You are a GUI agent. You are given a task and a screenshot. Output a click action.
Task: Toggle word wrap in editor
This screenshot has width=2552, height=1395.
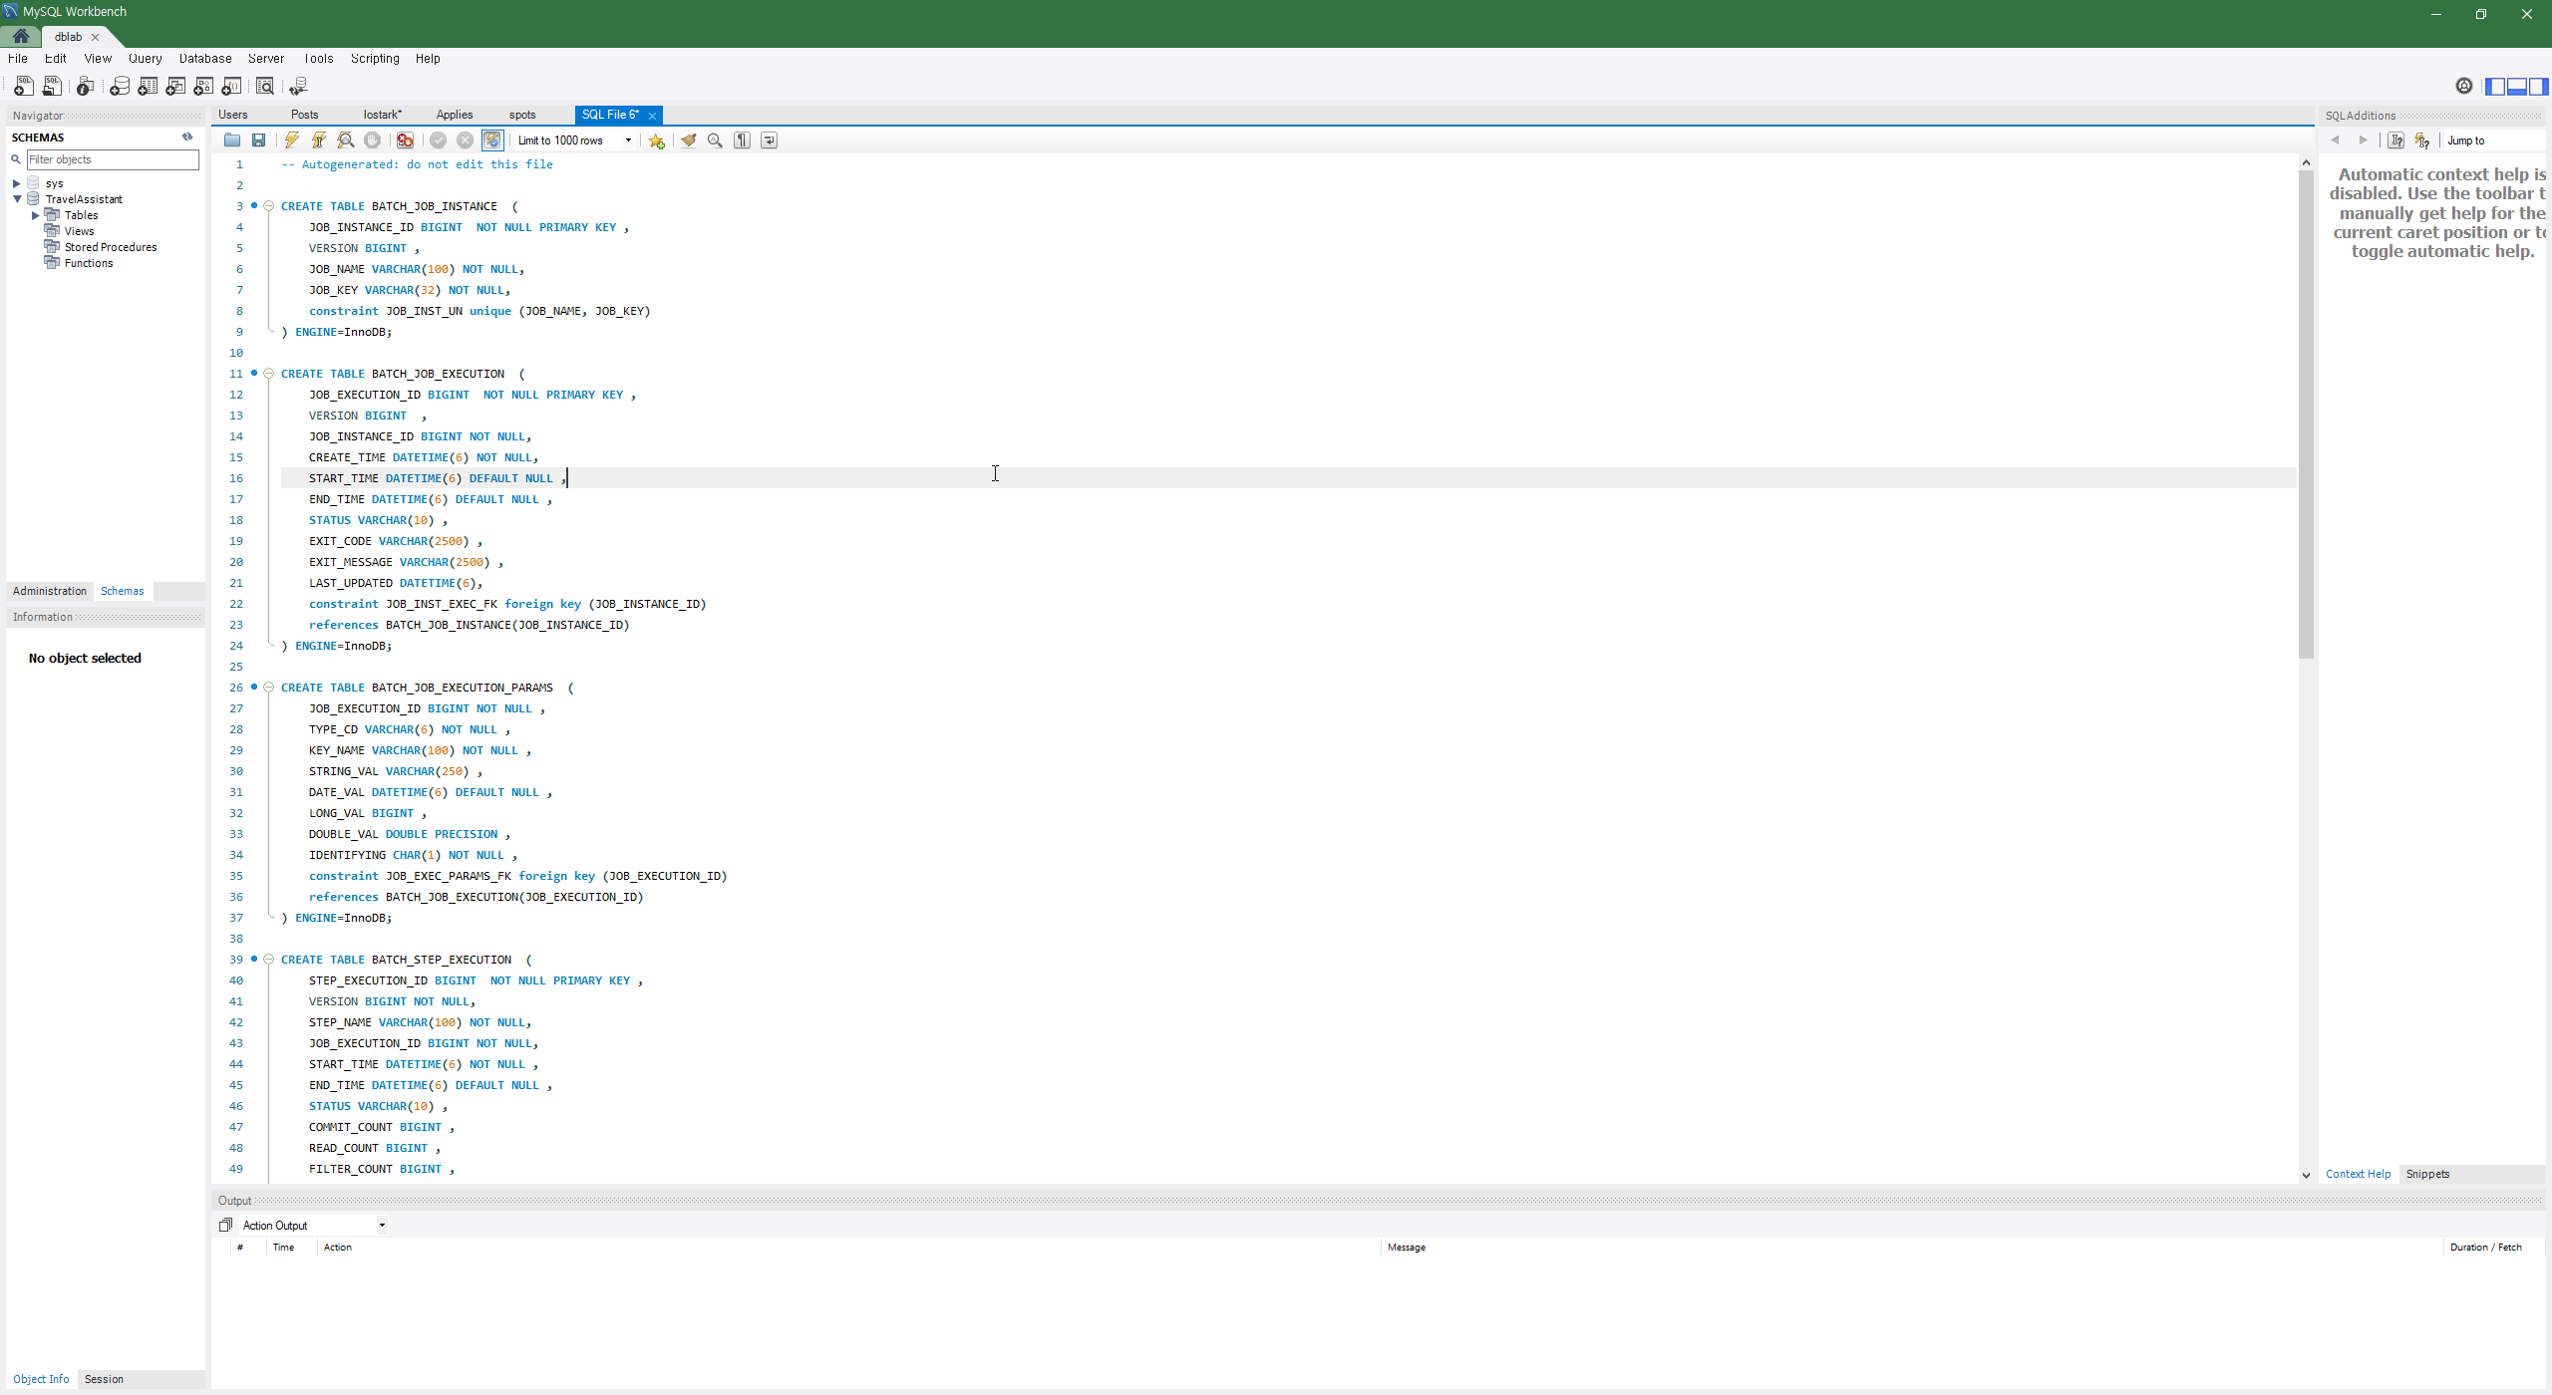[x=769, y=140]
